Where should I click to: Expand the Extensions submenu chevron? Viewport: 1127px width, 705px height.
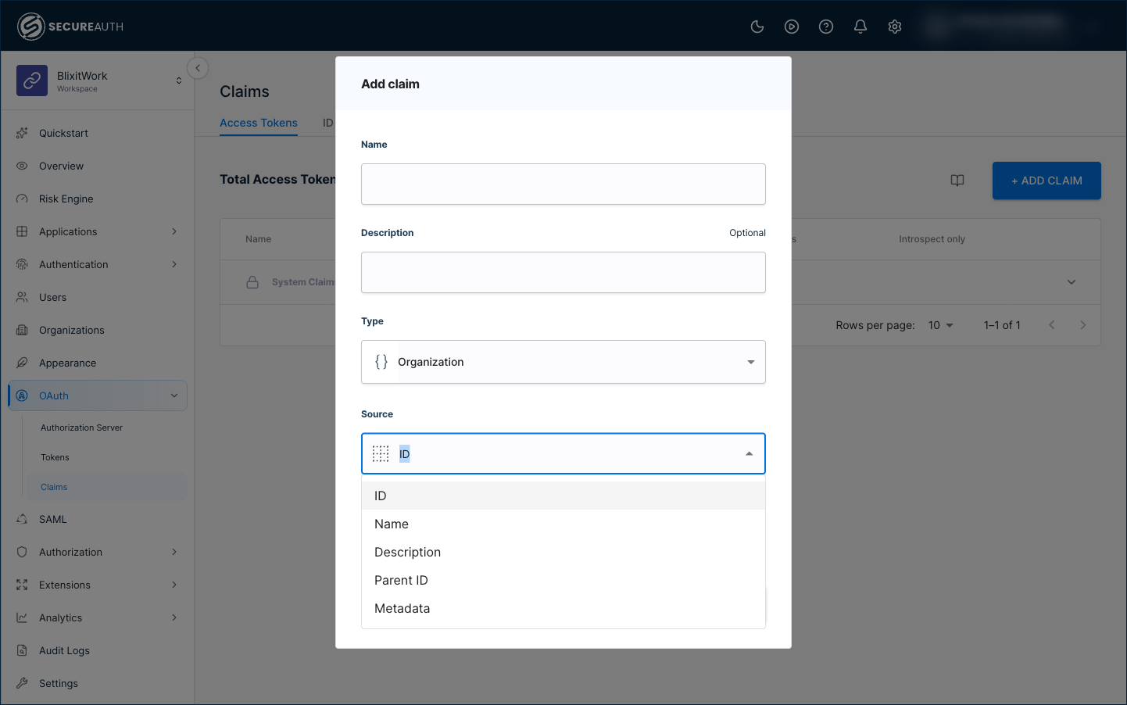click(174, 585)
